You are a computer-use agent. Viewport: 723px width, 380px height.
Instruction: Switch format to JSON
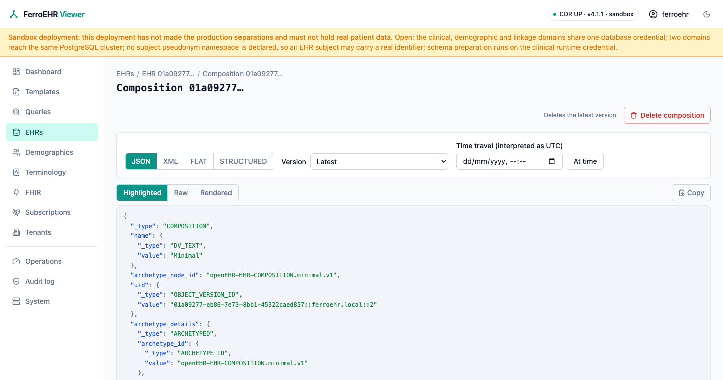point(141,161)
